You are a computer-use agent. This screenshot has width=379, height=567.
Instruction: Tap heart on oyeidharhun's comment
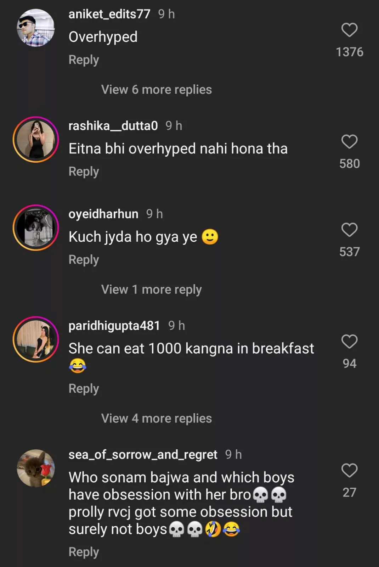[x=349, y=230]
